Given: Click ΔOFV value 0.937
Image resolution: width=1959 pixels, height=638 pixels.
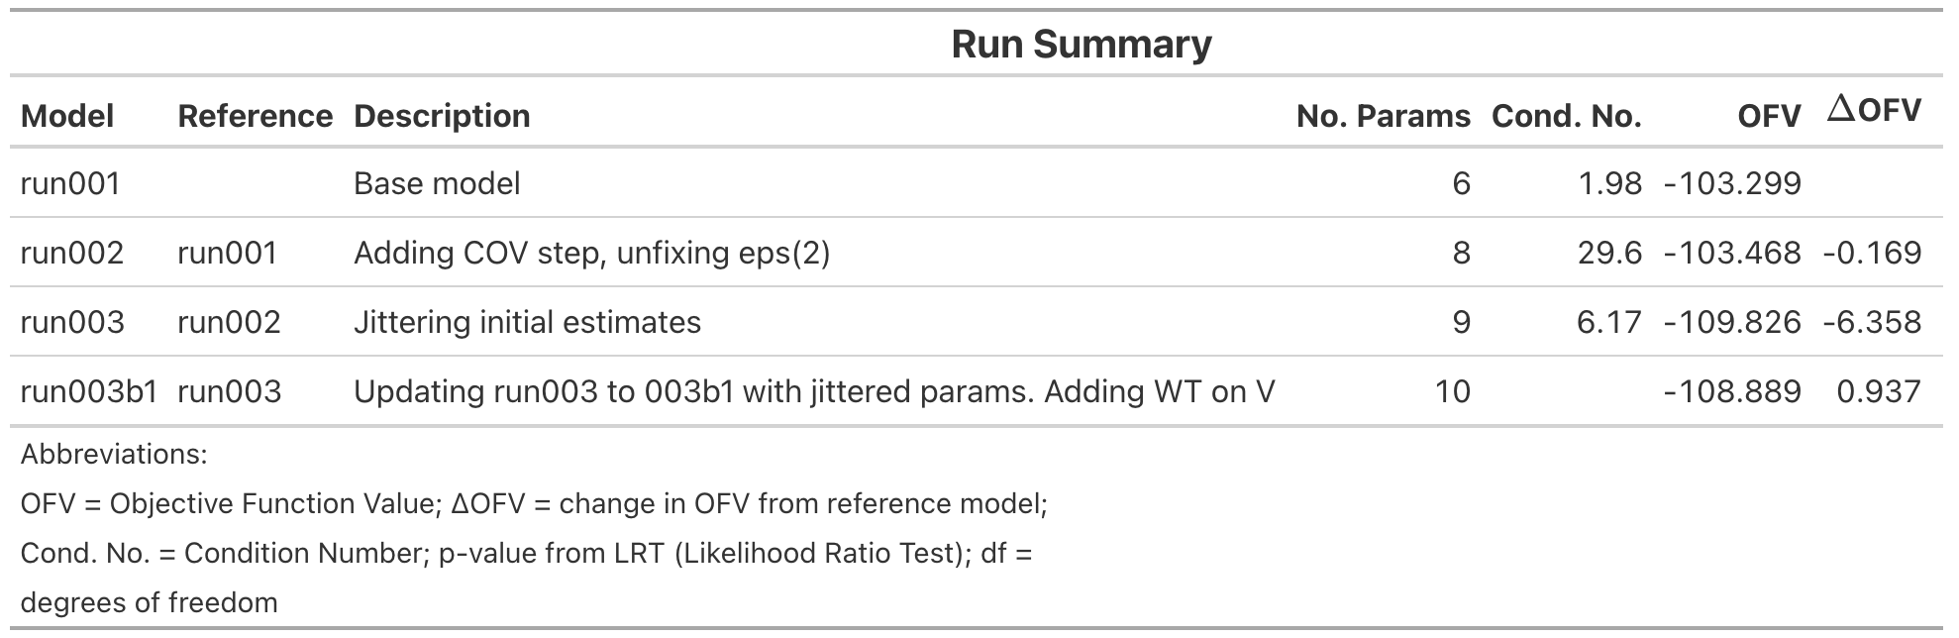Looking at the screenshot, I should point(1878,391).
